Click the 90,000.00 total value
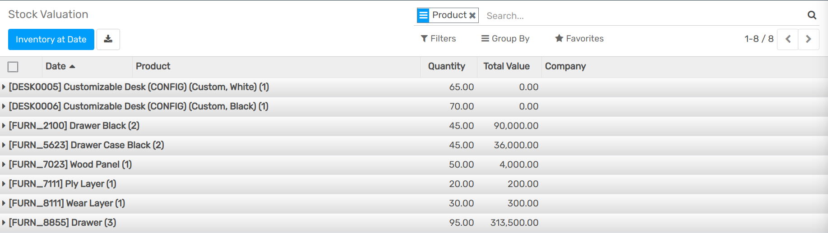 [516, 126]
